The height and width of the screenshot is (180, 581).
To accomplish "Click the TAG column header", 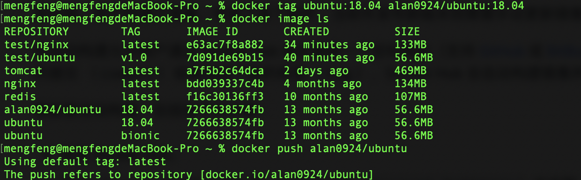I will click(131, 32).
